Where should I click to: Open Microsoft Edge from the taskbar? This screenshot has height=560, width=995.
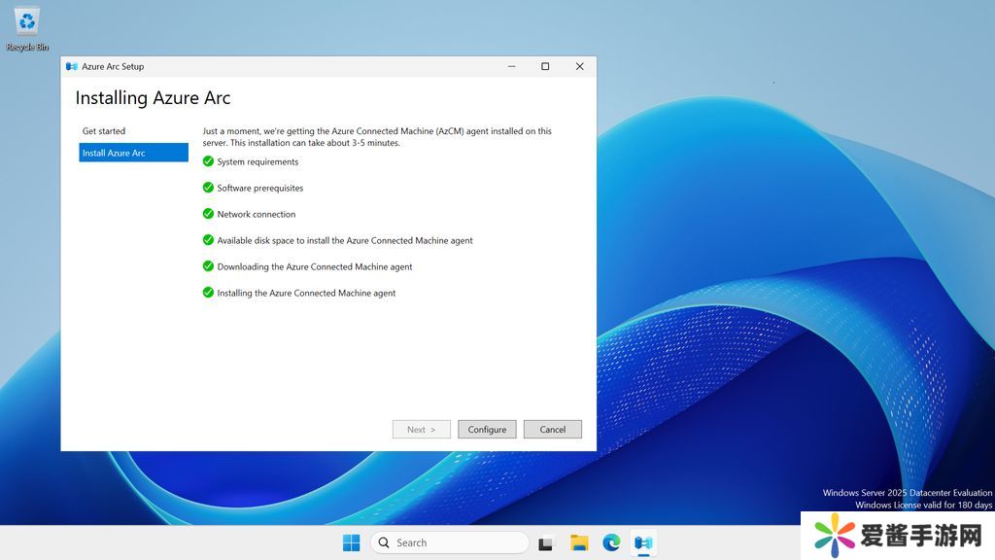click(611, 542)
